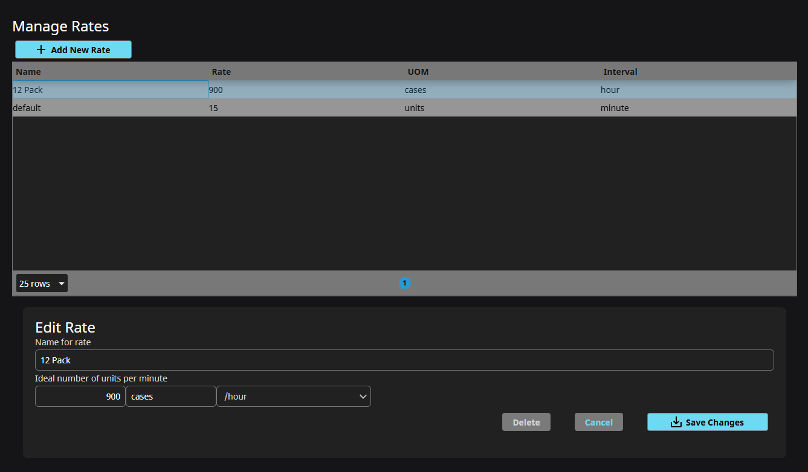The height and width of the screenshot is (472, 808).
Task: Click the Interval column header
Action: point(620,72)
